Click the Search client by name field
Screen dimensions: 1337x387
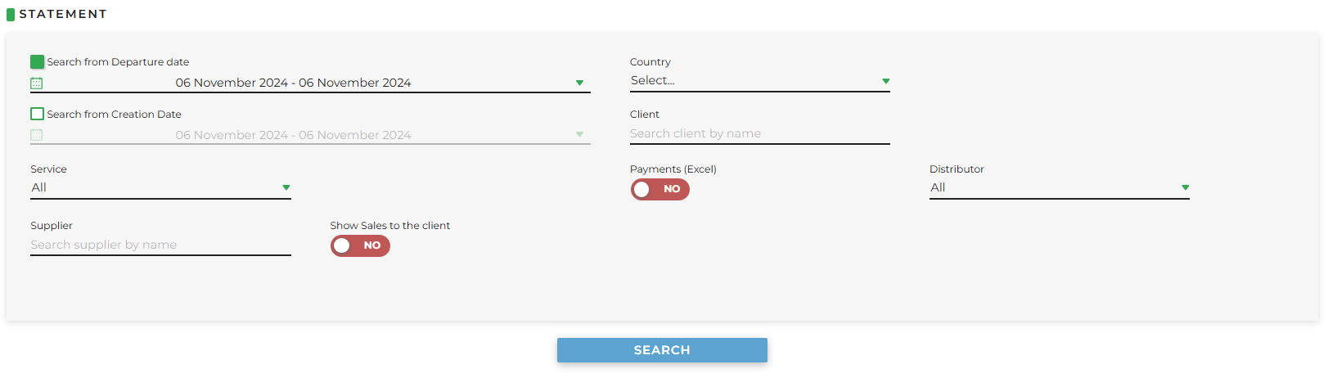click(760, 134)
